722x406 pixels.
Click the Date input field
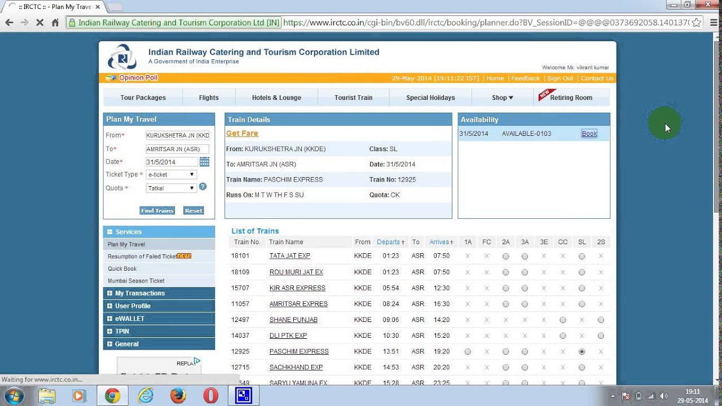(171, 162)
